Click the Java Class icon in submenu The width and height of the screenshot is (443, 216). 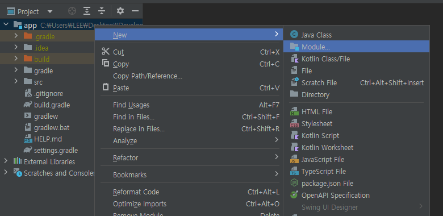pos(294,35)
